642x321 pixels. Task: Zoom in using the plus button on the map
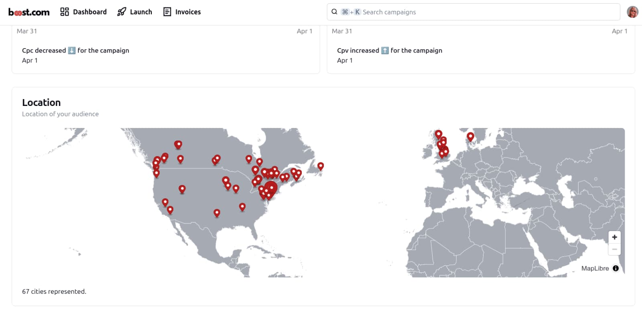tap(614, 237)
